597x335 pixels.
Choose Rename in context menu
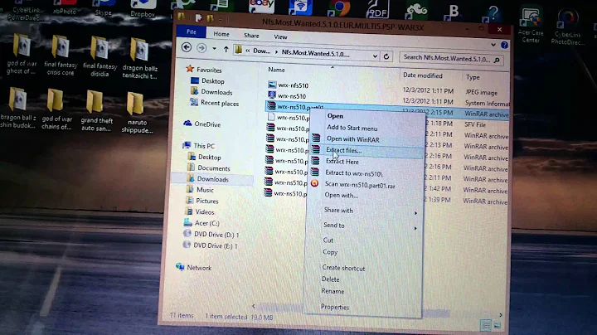tap(332, 291)
